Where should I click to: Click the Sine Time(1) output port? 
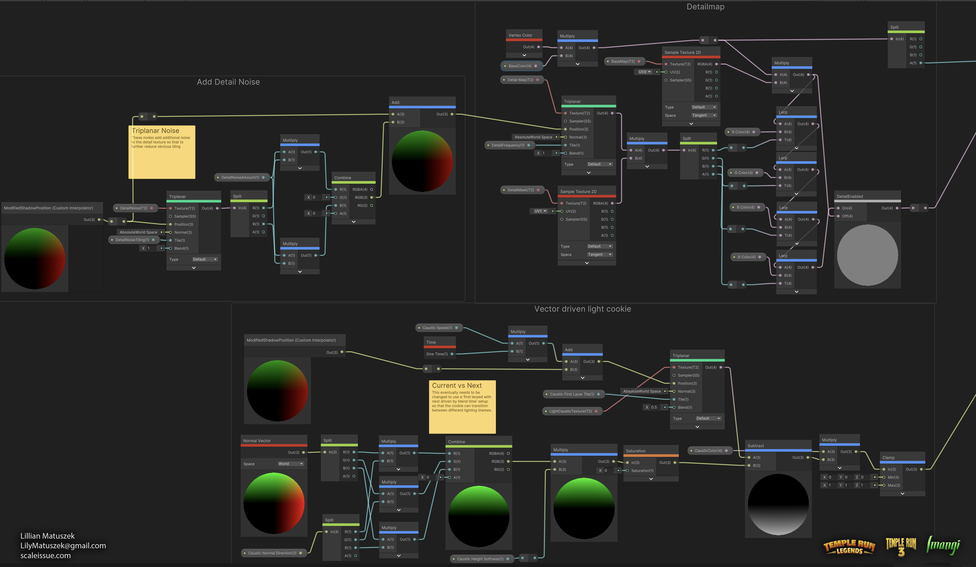pos(452,354)
